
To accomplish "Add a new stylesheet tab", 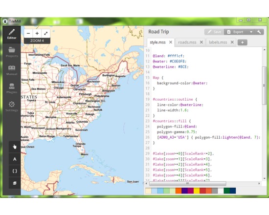I will pos(243,43).
